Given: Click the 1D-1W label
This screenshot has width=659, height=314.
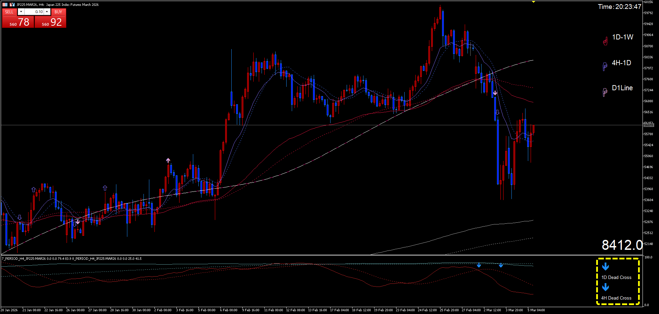Looking at the screenshot, I should [623, 37].
